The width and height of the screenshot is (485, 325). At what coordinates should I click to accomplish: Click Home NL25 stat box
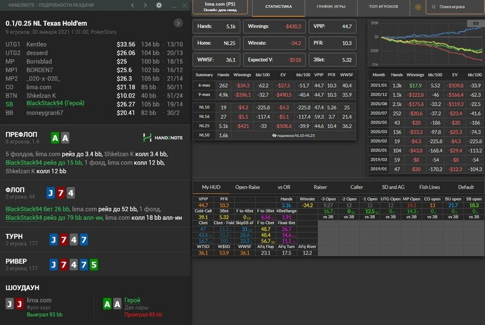pos(216,43)
